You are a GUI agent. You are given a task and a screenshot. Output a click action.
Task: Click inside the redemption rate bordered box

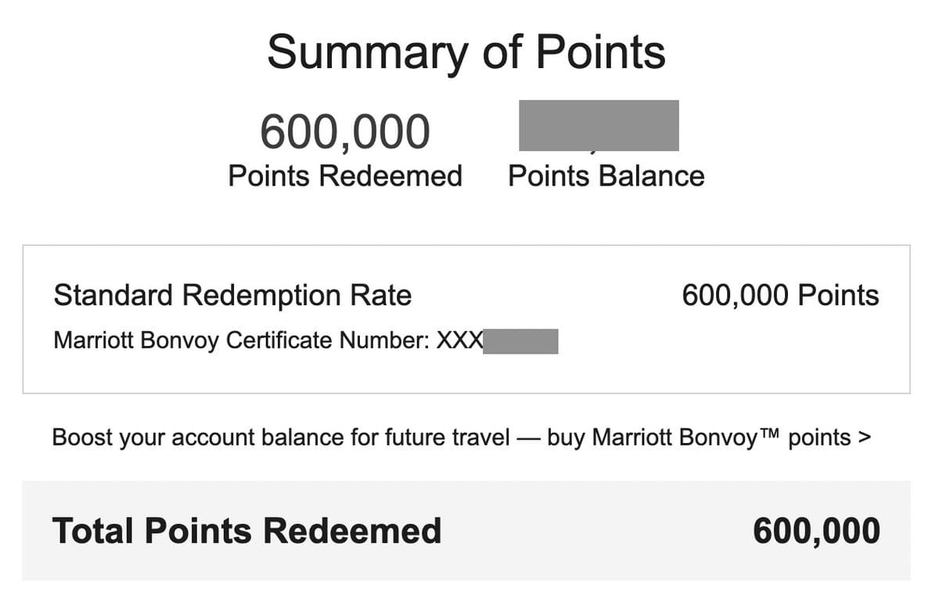466,319
